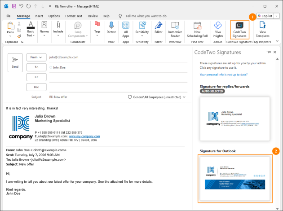
Task: Start Dictate with microphone icon
Action: [111, 27]
